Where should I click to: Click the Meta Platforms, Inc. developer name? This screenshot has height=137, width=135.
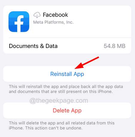coord(53,22)
